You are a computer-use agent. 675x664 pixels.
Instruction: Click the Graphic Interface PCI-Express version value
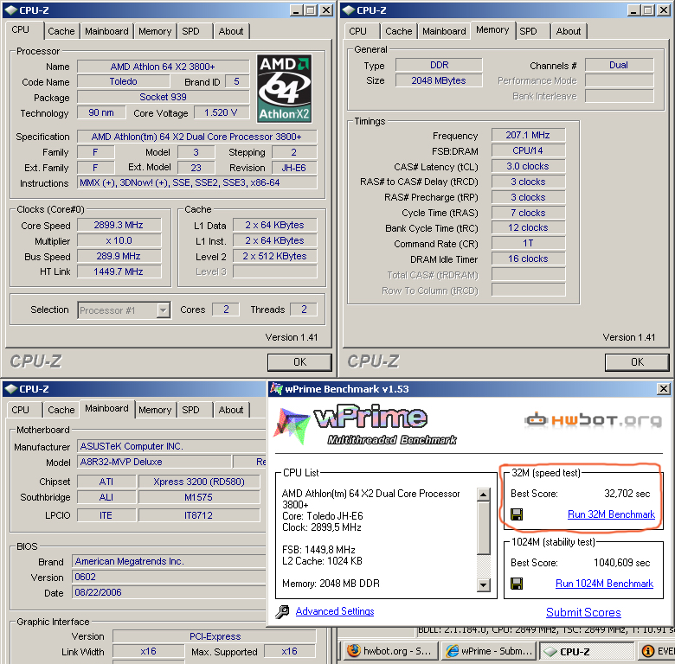click(215, 636)
